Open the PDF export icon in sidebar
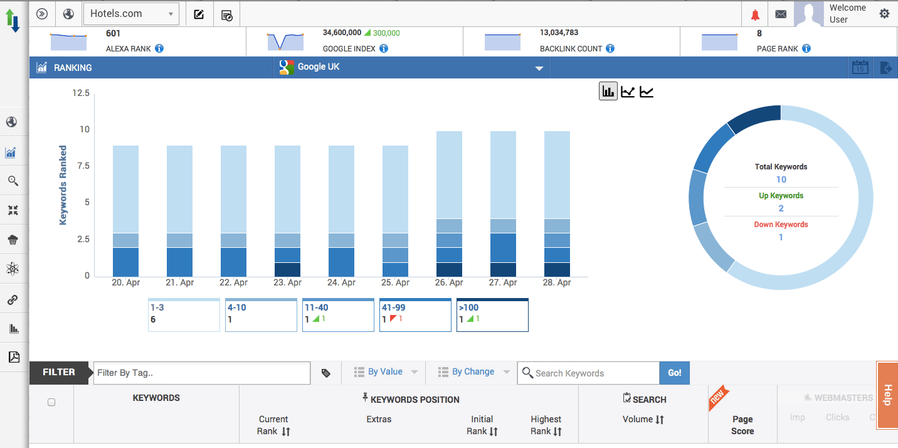The height and width of the screenshot is (448, 898). pos(13,356)
